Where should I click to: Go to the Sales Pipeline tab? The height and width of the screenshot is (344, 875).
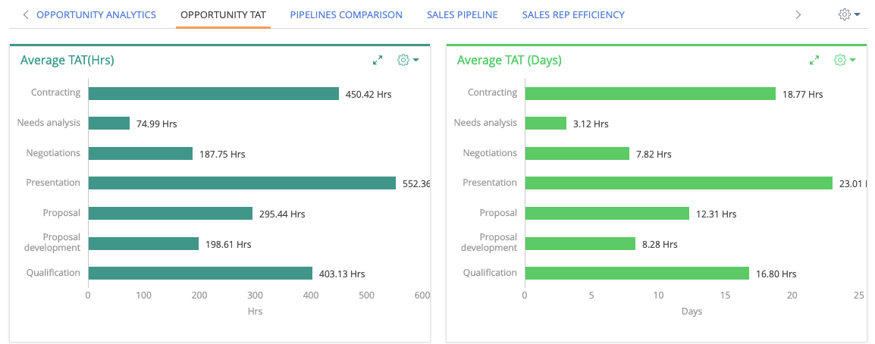point(462,14)
